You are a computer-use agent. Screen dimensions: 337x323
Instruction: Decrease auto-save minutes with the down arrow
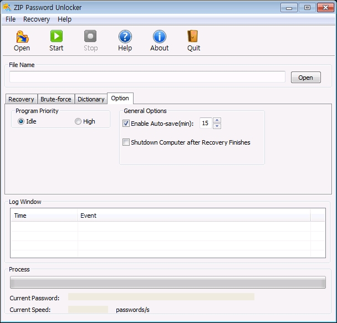217,126
